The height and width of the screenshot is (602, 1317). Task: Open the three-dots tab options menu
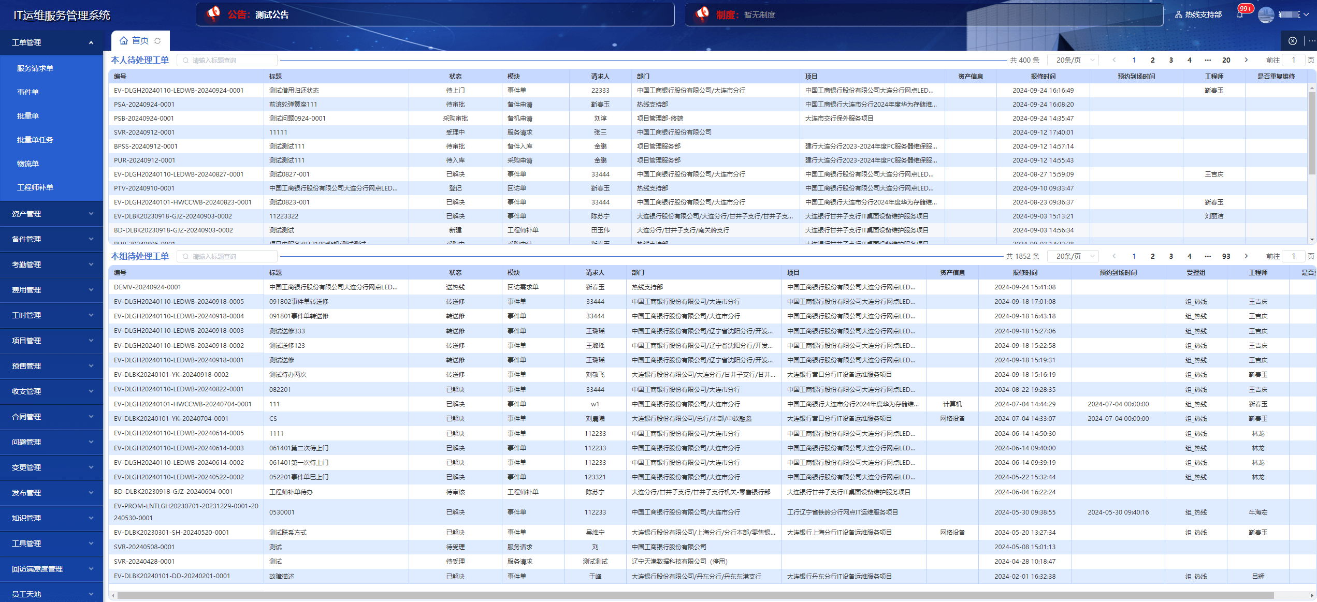tap(1311, 41)
